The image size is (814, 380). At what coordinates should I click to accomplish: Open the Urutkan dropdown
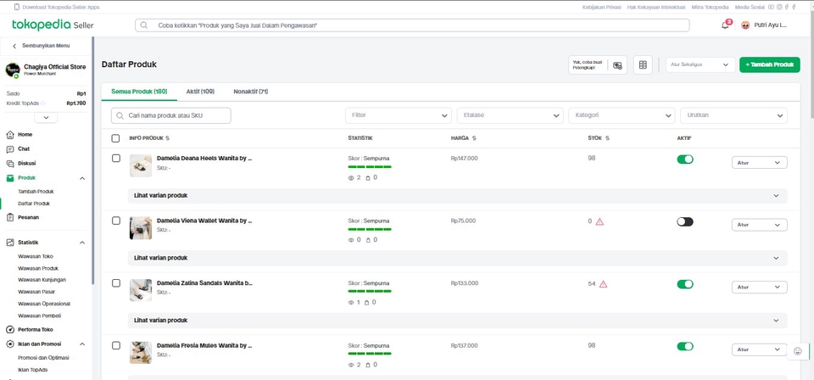(x=733, y=115)
